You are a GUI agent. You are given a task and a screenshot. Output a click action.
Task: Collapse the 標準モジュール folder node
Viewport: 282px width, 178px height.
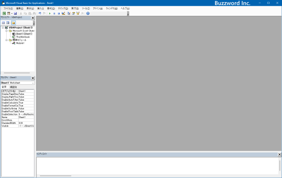[7, 40]
